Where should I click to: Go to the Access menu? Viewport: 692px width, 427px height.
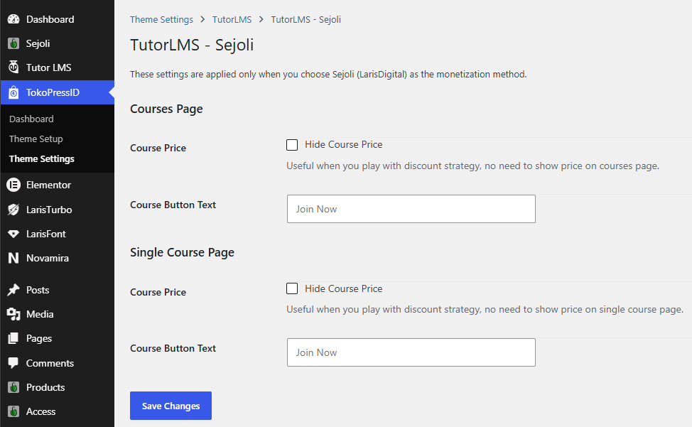(x=58, y=411)
